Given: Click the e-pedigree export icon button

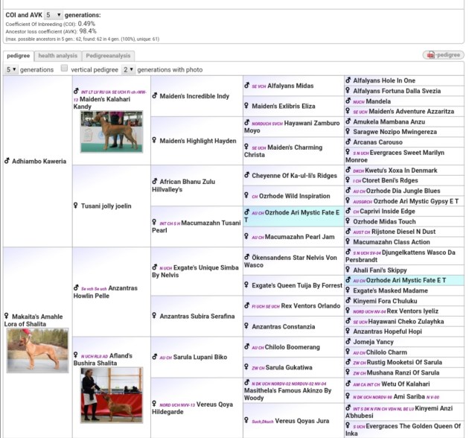Looking at the screenshot, I should coord(442,55).
